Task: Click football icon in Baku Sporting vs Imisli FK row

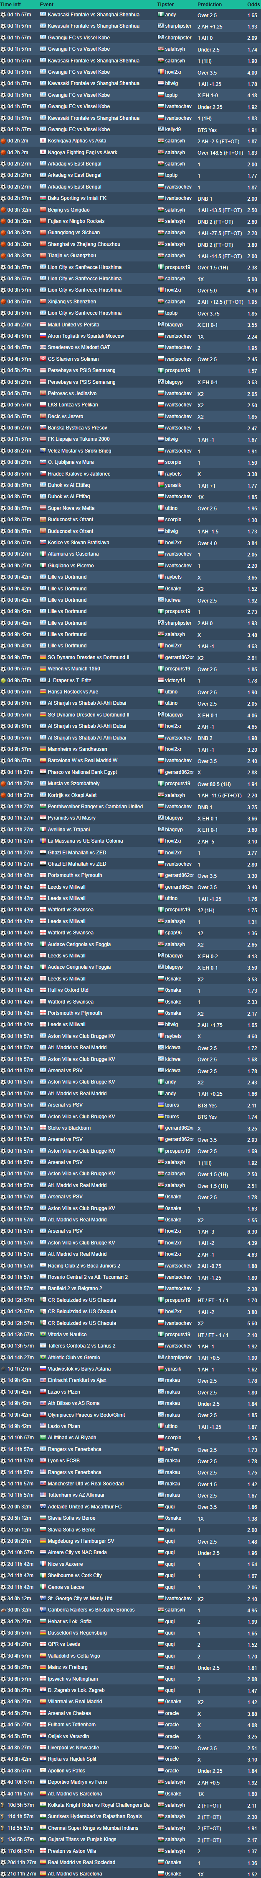Action: click(3, 198)
